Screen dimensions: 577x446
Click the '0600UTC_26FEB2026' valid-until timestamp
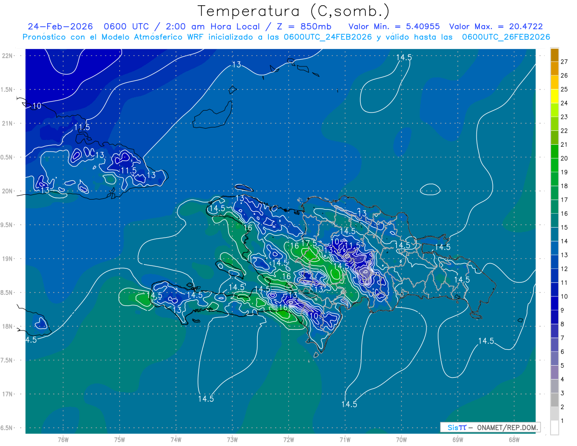(x=506, y=37)
